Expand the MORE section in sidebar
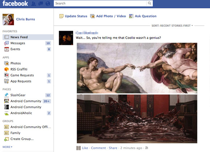The height and width of the screenshot is (152, 210). click(x=7, y=147)
